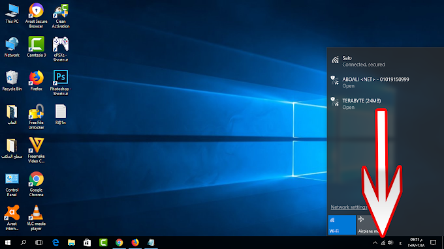Select ABOALI <NET> - 01019150999 network
Image resolution: width=444 pixels, height=249 pixels.
pos(385,83)
